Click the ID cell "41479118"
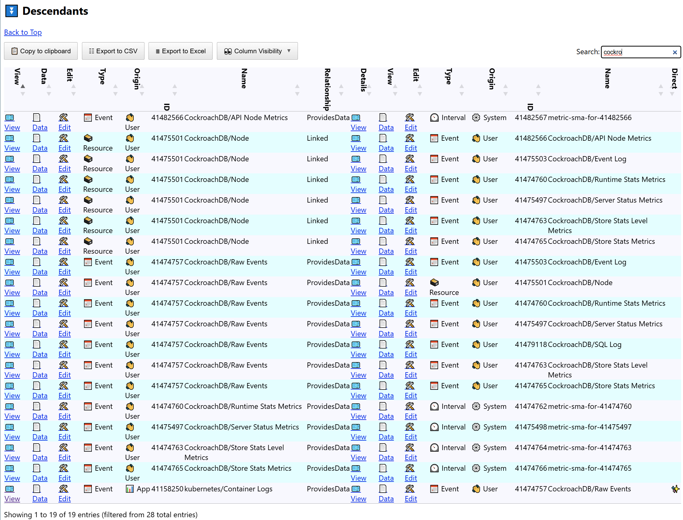 (x=531, y=345)
